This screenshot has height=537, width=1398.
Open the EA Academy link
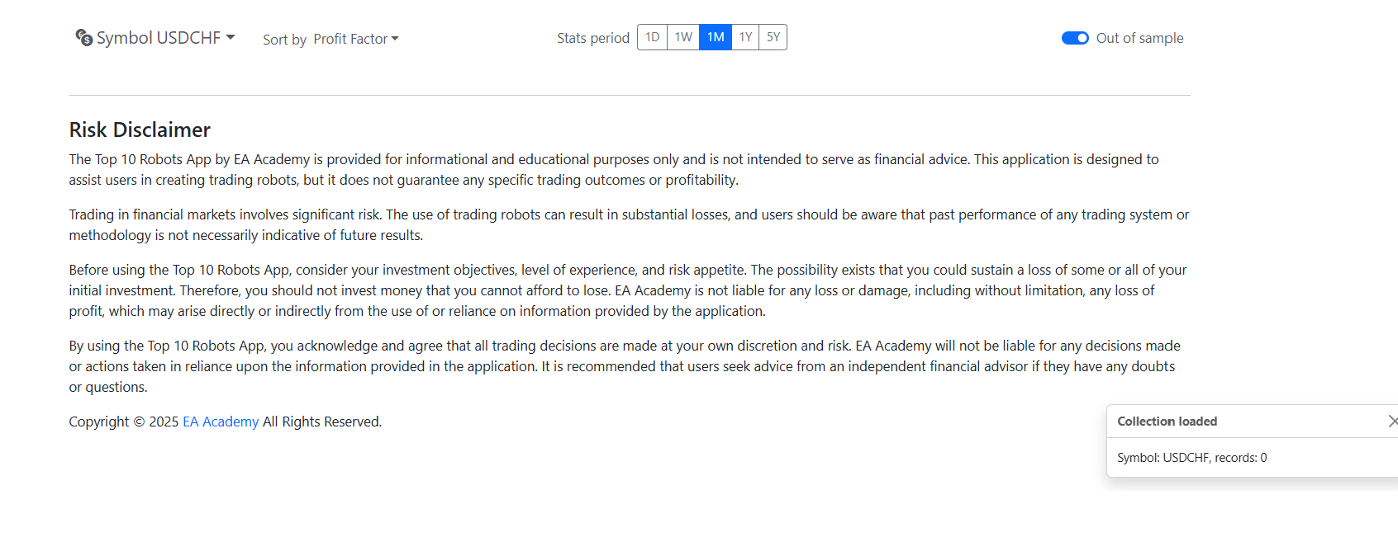click(x=221, y=422)
